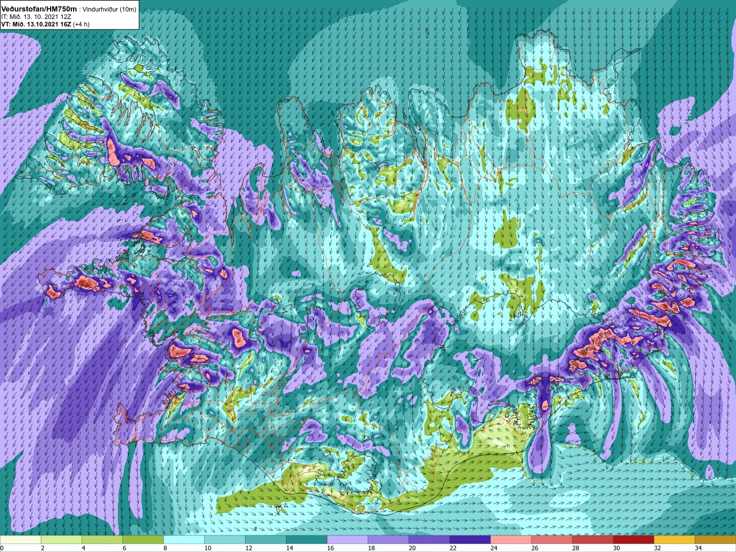Pick the red 28–30 legend swatch
Image resolution: width=736 pixels, height=552 pixels.
(592, 540)
